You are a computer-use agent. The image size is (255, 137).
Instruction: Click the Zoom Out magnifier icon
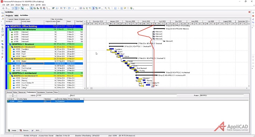click(109, 8)
